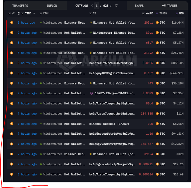Click Bitcoin chain icon in 1 hour ago row
The image size is (191, 188).
click(12, 22)
